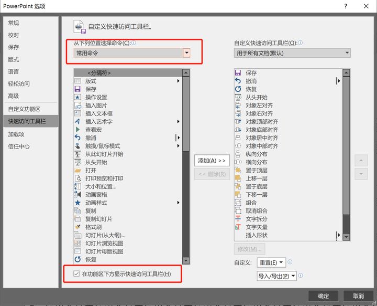Select 从头开始 in the right toolbar list
This screenshot has height=306, width=377.
click(x=289, y=97)
